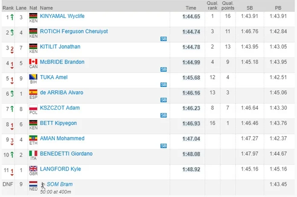Image resolution: width=297 pixels, height=197 pixels.
Task: Click the 1:44.65 winning time cell
Action: point(191,17)
